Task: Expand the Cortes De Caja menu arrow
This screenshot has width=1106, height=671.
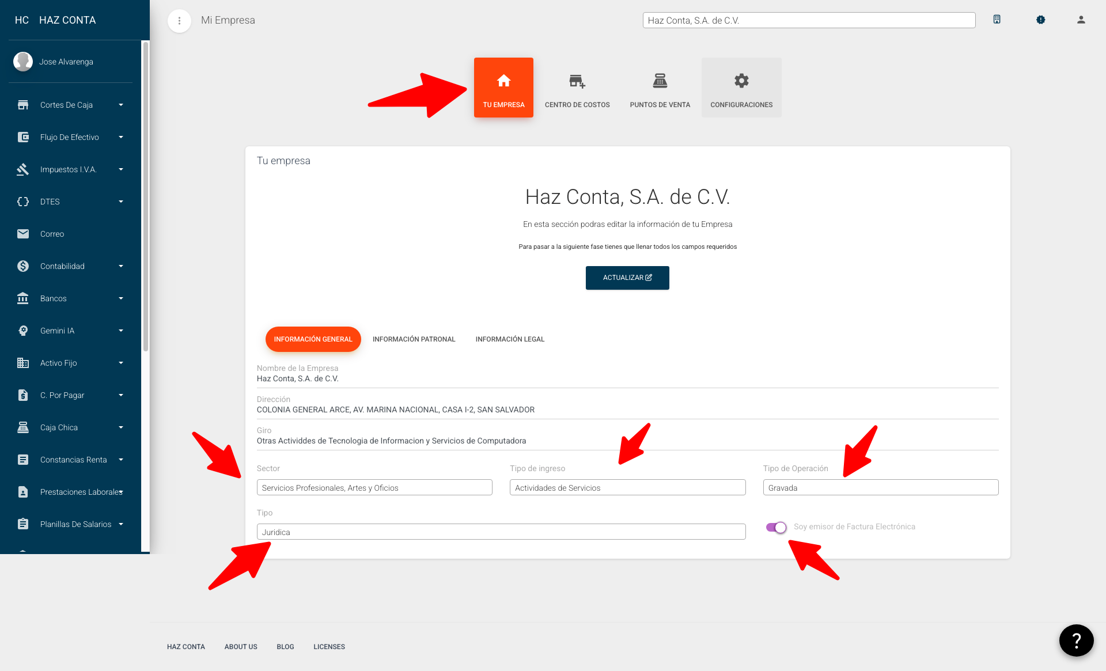Action: coord(121,105)
